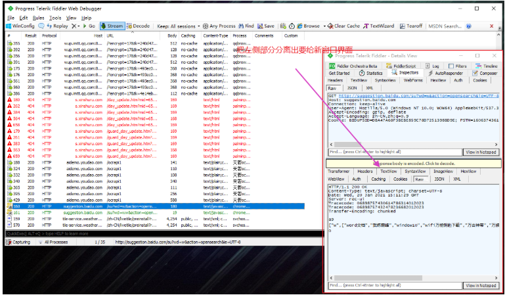The width and height of the screenshot is (505, 295).
Task: Open the Tools menu
Action: 55,18
